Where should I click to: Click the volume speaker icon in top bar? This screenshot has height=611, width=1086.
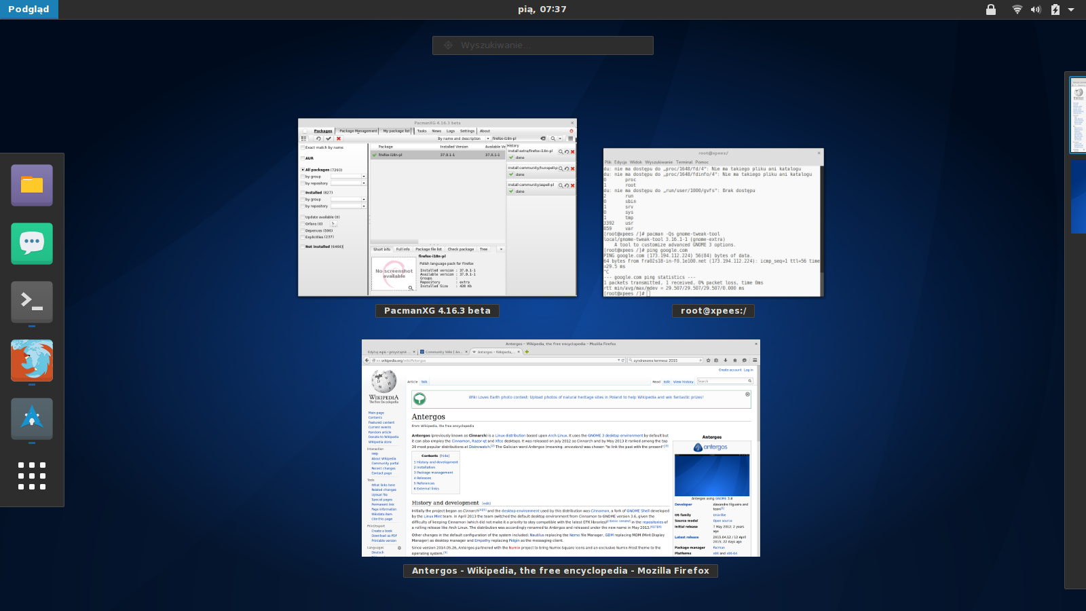(1035, 10)
